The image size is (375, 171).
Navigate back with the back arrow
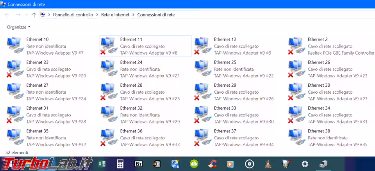(7, 15)
